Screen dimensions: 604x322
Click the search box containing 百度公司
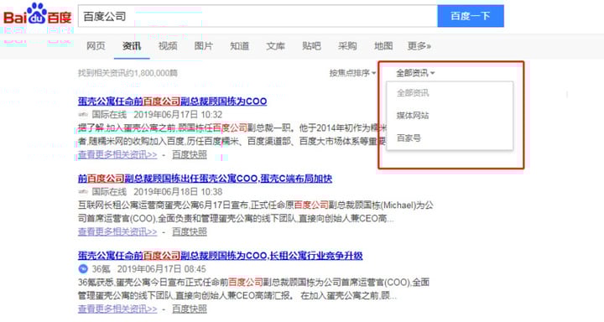[x=258, y=16]
